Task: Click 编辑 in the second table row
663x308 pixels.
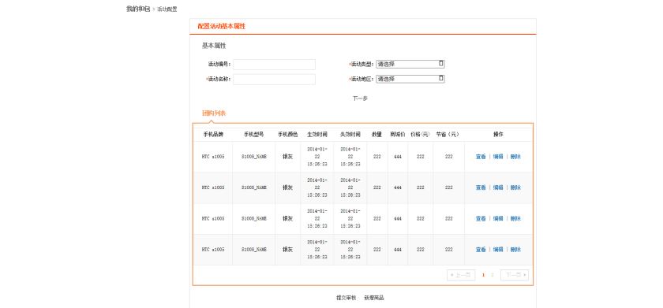Action: coord(498,187)
